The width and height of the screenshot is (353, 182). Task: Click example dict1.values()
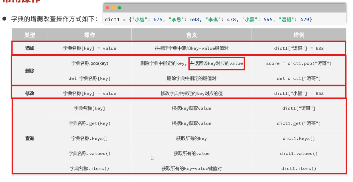point(299,154)
